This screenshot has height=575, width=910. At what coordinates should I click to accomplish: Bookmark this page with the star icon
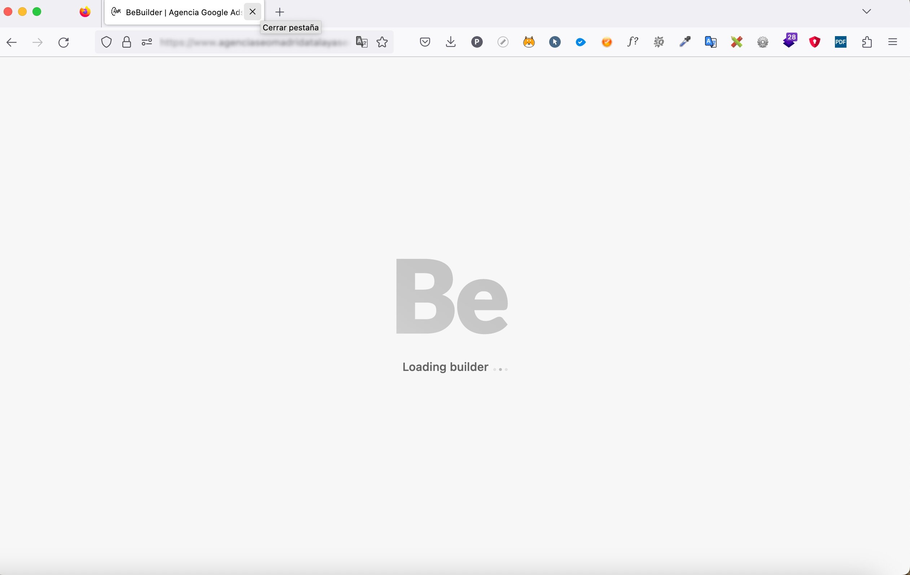coord(382,42)
